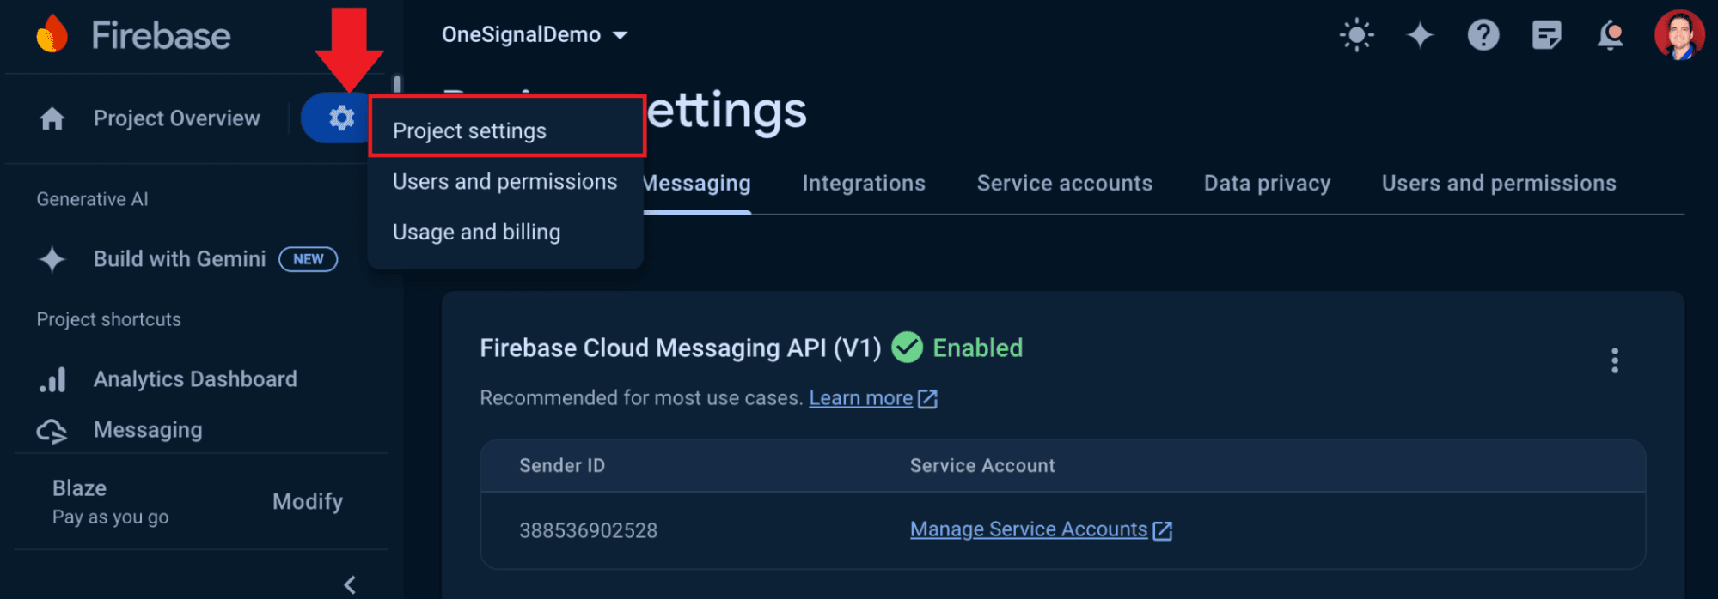
Task: Click the Learn more link
Action: 860,398
